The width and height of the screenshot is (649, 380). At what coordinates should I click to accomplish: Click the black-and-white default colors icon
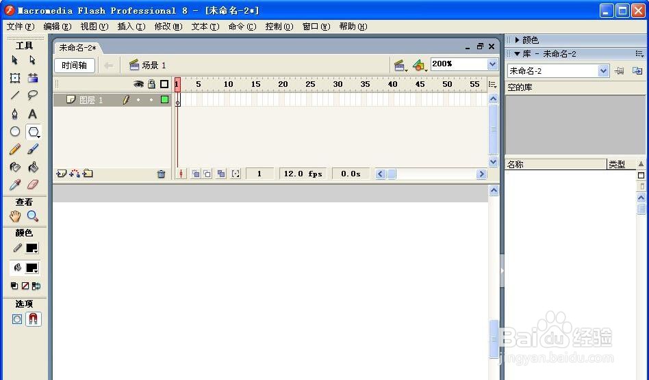(14, 286)
